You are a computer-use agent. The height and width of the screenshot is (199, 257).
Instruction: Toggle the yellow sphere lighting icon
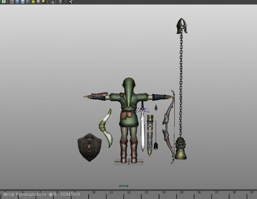[33, 2]
